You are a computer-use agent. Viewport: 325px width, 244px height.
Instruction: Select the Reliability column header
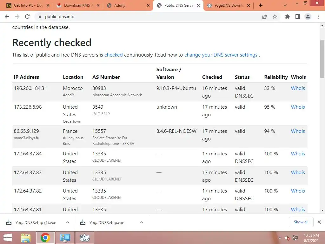tap(276, 77)
